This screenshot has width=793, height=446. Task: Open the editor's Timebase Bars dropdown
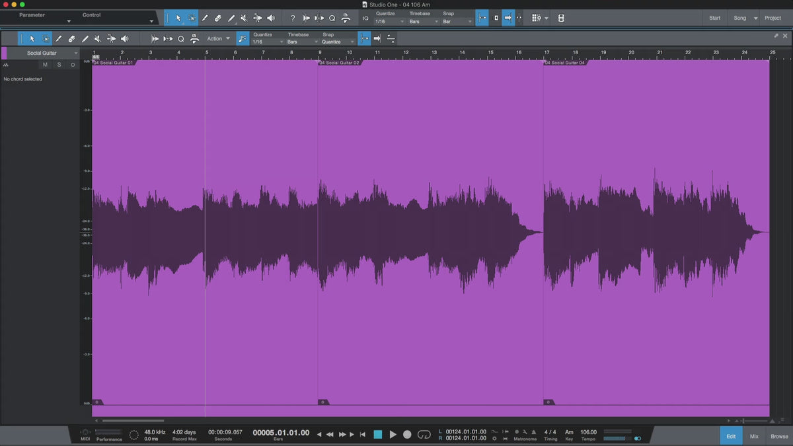tap(301, 42)
